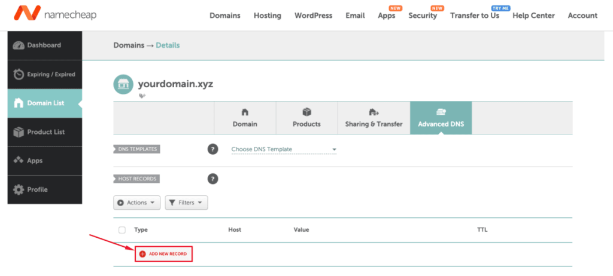Switch to Sharing & Transfer tab
Image resolution: width=613 pixels, height=276 pixels.
point(374,118)
